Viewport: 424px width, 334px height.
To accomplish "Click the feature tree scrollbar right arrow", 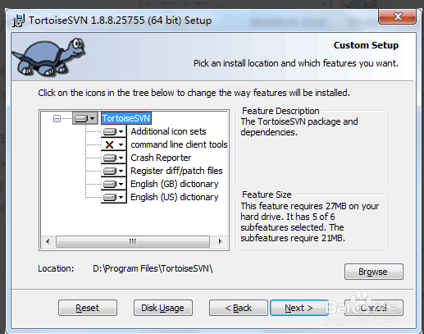I will 220,242.
